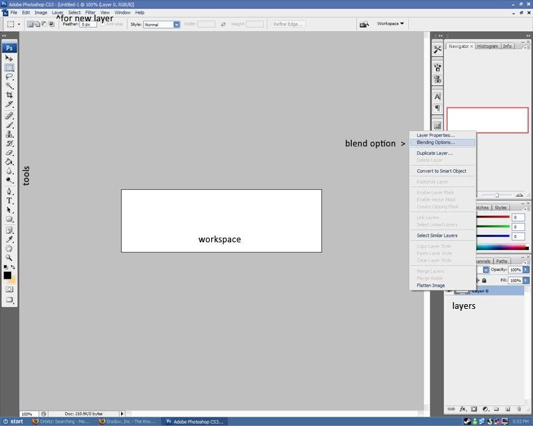Image resolution: width=533 pixels, height=426 pixels.
Task: Hide Layer 0 with eye icon
Action: [x=450, y=291]
